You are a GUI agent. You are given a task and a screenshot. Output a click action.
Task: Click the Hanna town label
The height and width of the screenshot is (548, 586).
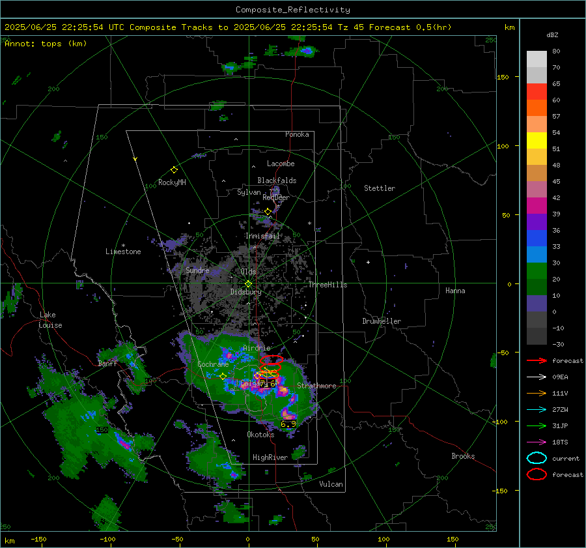click(x=455, y=291)
